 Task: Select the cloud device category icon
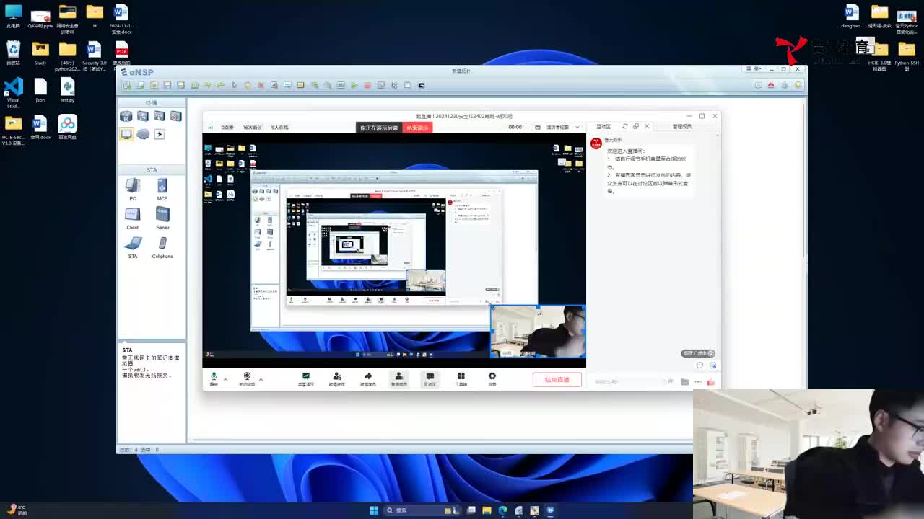point(143,134)
